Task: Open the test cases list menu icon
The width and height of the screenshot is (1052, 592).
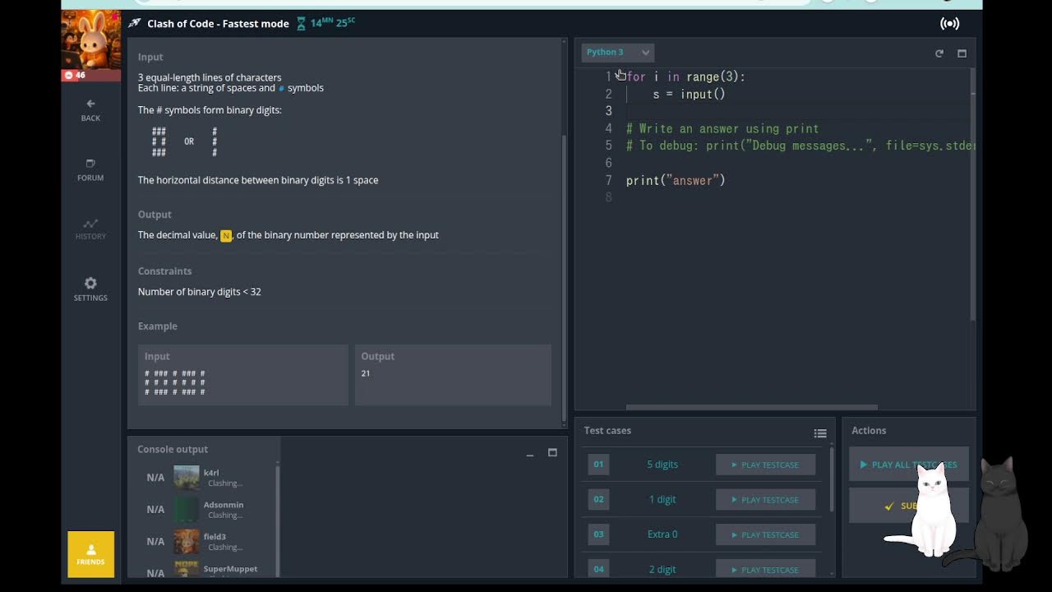Action: click(820, 433)
